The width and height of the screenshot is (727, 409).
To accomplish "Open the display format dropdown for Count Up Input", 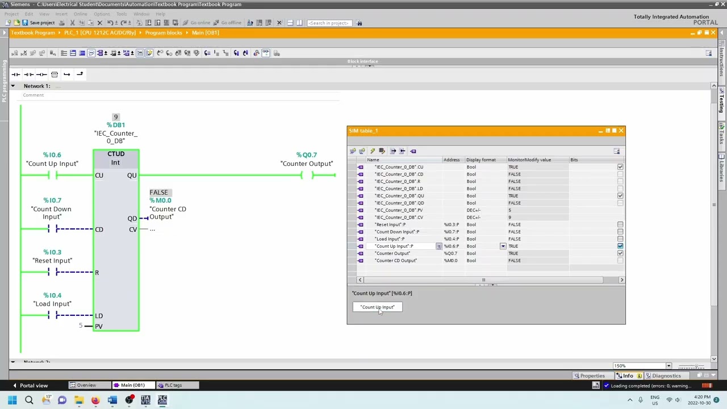I will (x=503, y=246).
